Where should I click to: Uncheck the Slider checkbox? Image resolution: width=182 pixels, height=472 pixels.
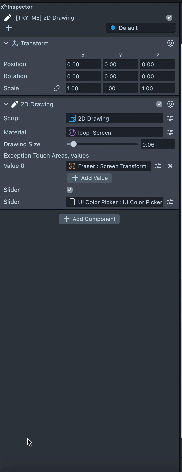point(70,190)
